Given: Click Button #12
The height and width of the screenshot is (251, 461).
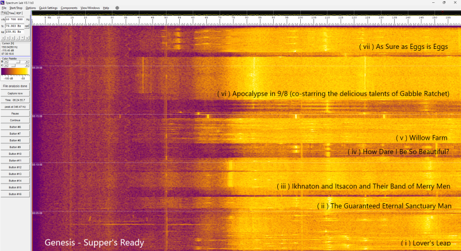Looking at the screenshot, I should pos(15,167).
